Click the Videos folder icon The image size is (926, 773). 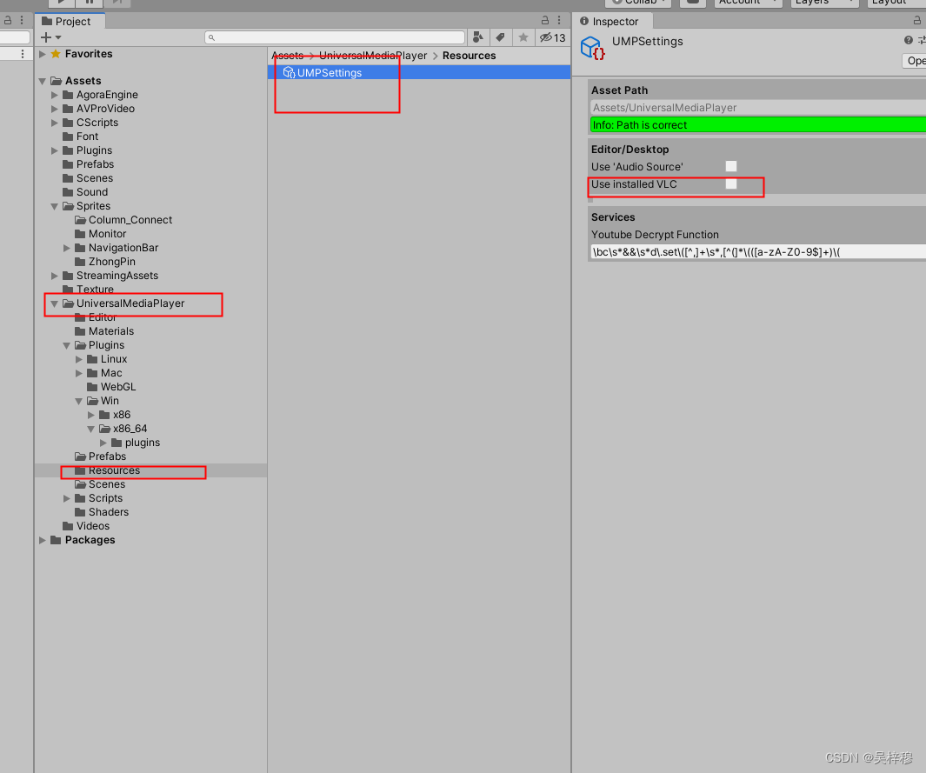[68, 525]
